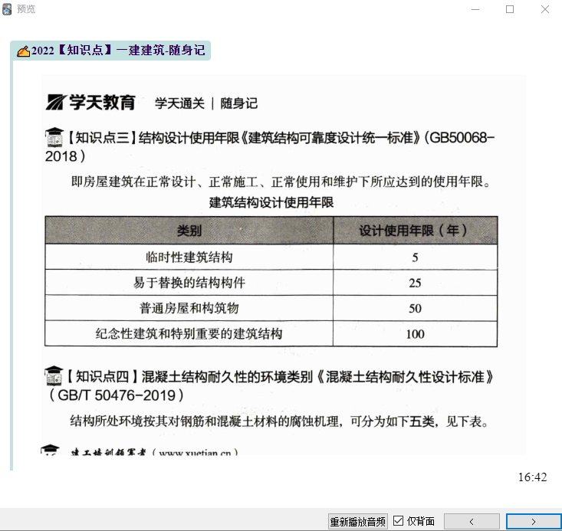Click the 类别 column header

click(189, 231)
